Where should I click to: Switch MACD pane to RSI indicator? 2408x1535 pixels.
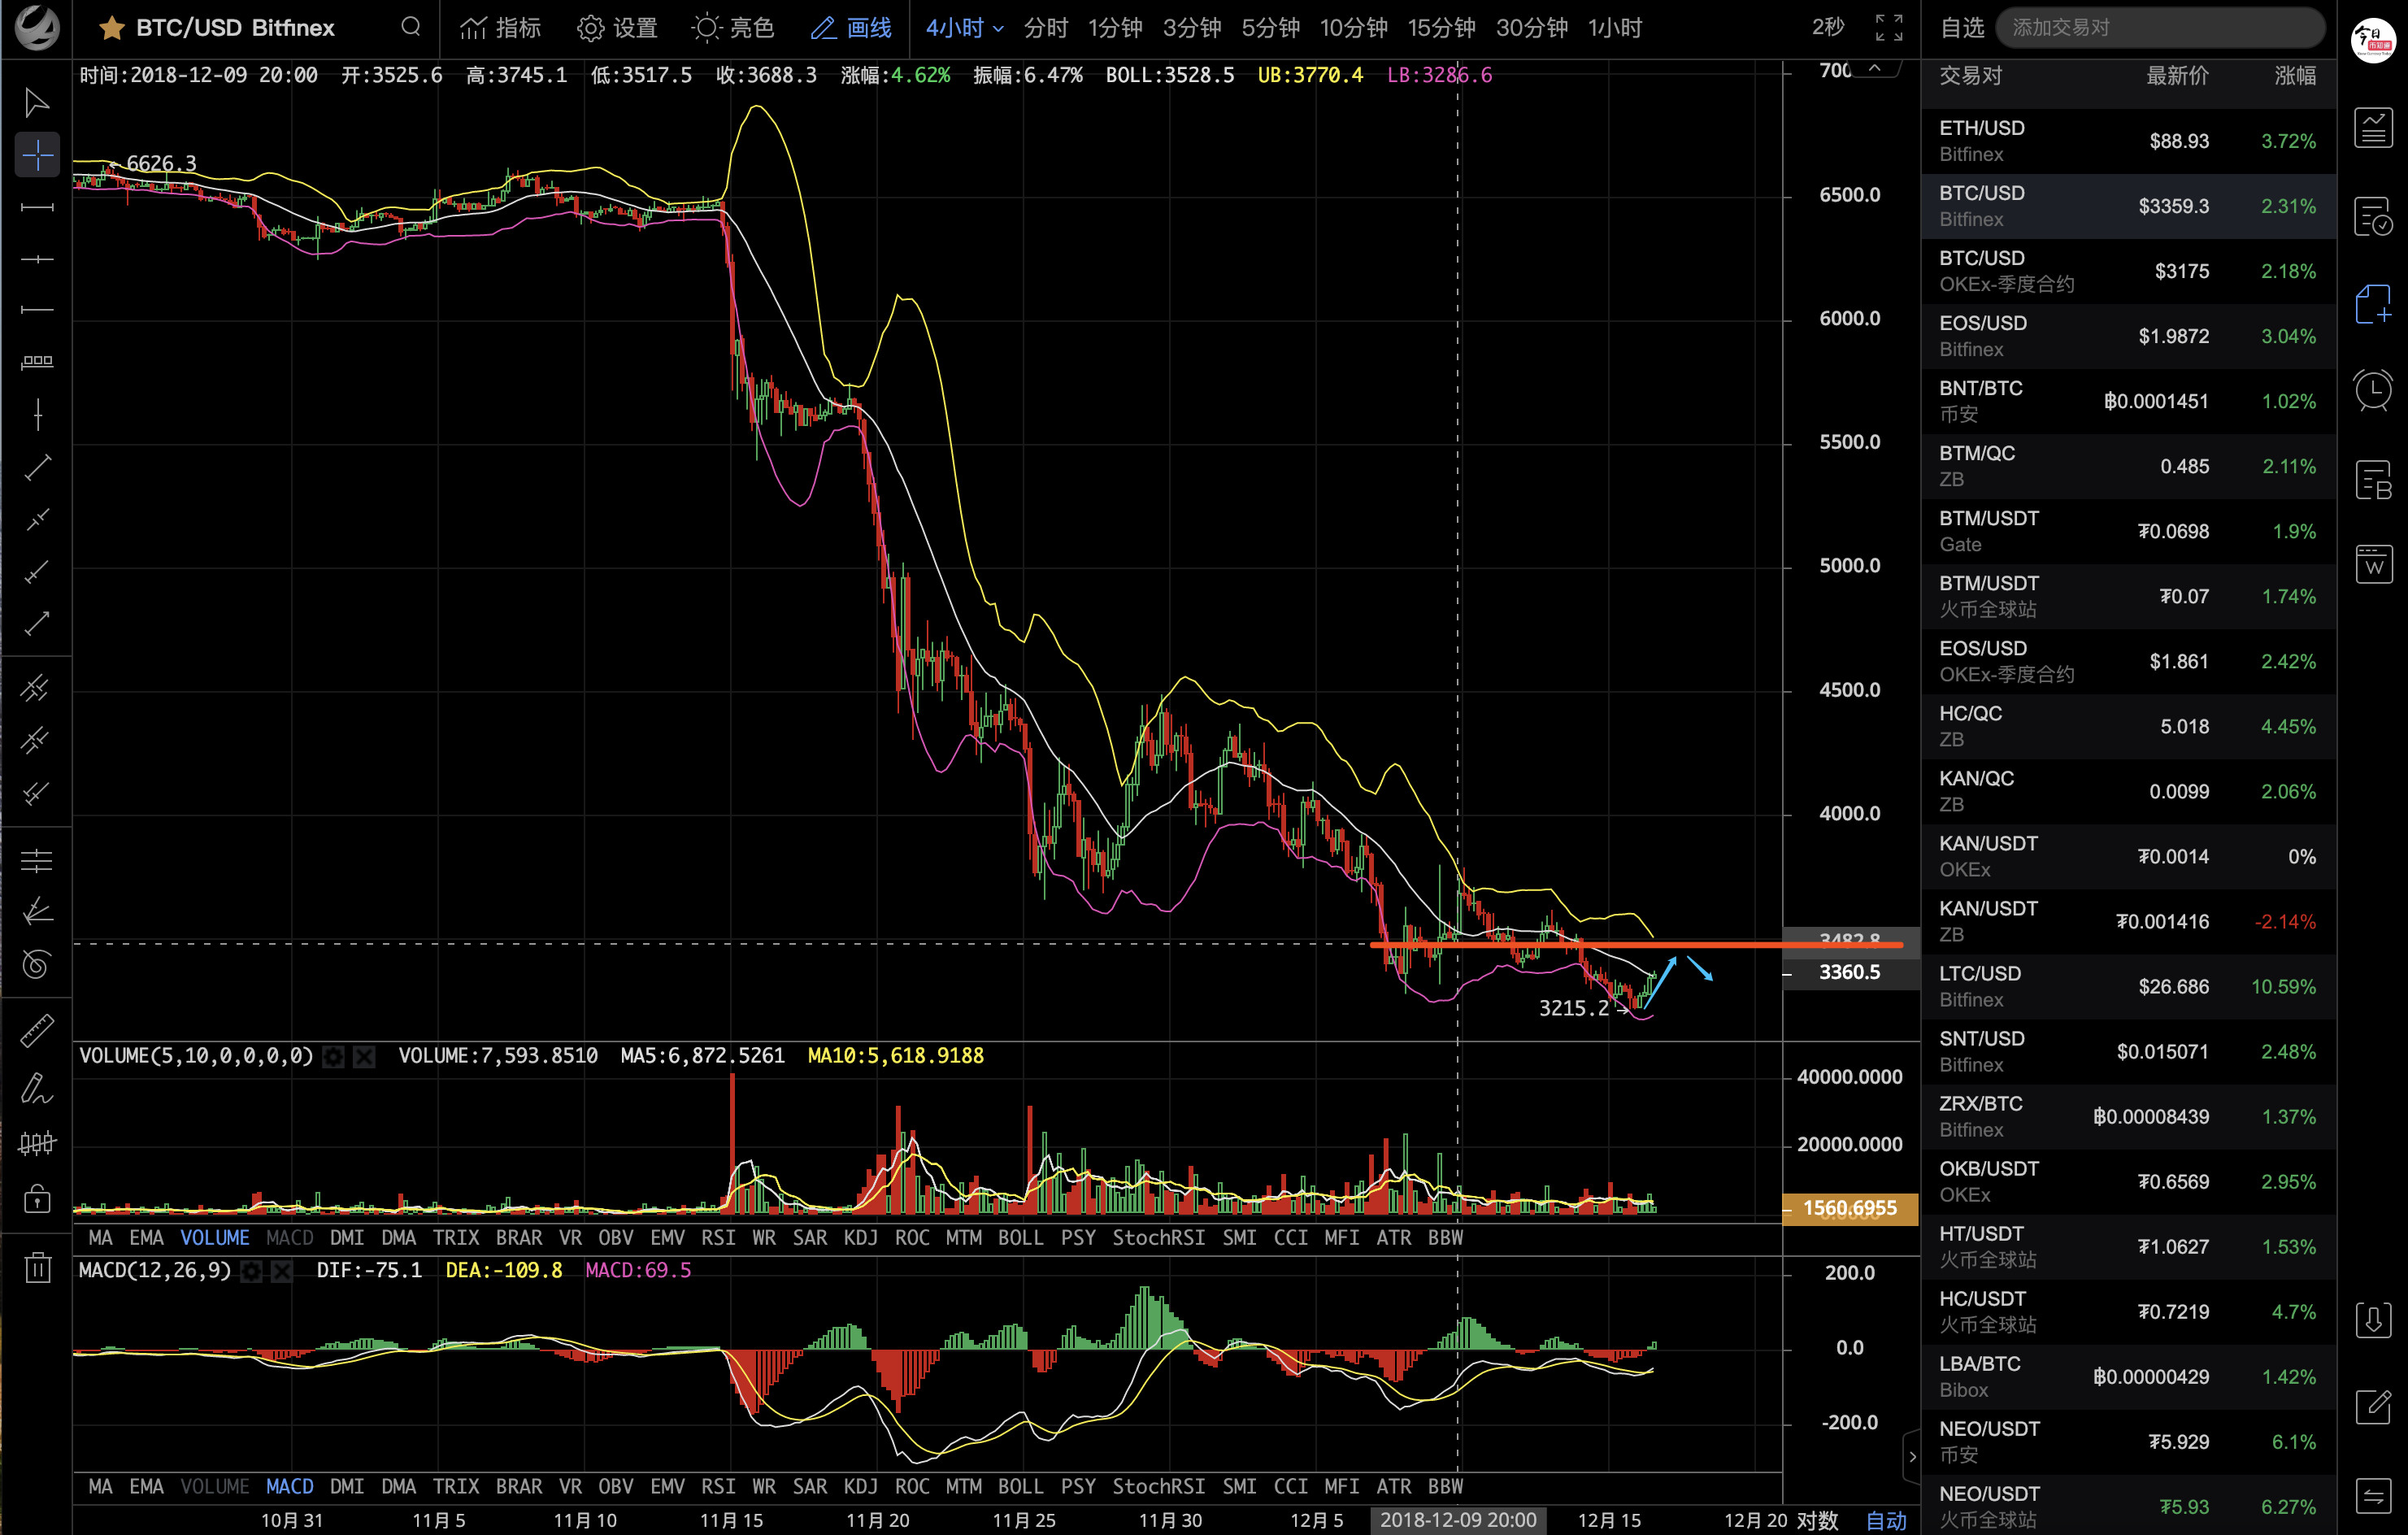[717, 1486]
